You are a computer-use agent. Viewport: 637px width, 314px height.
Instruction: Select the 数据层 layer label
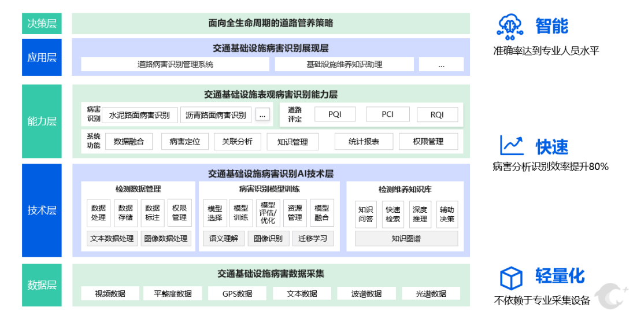pyautogui.click(x=42, y=285)
